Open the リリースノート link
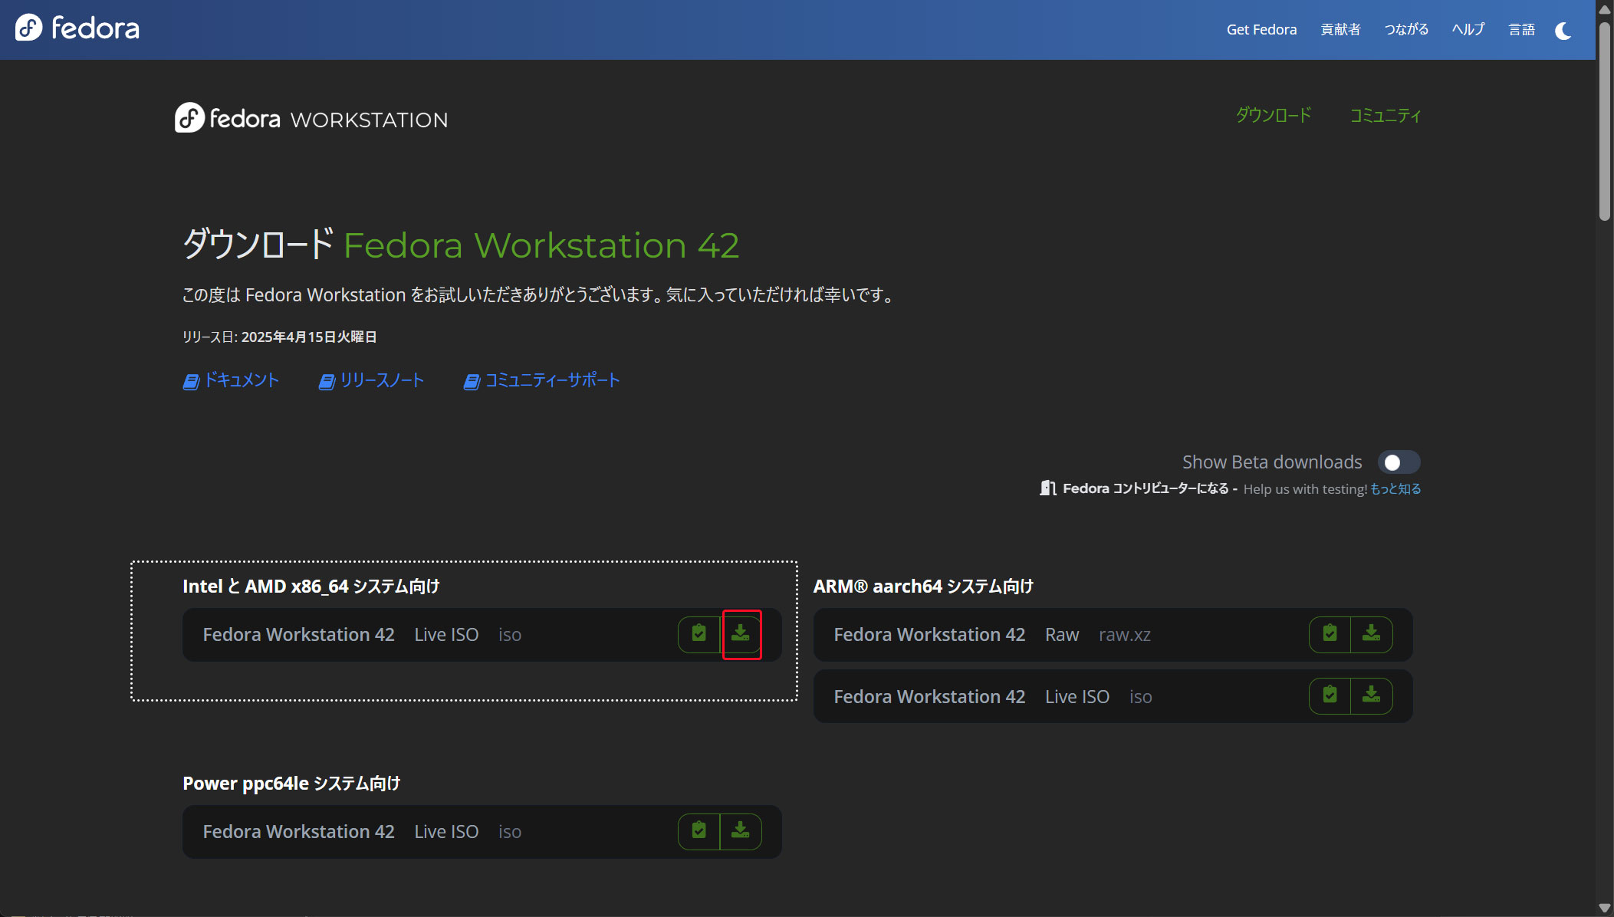 click(x=382, y=380)
